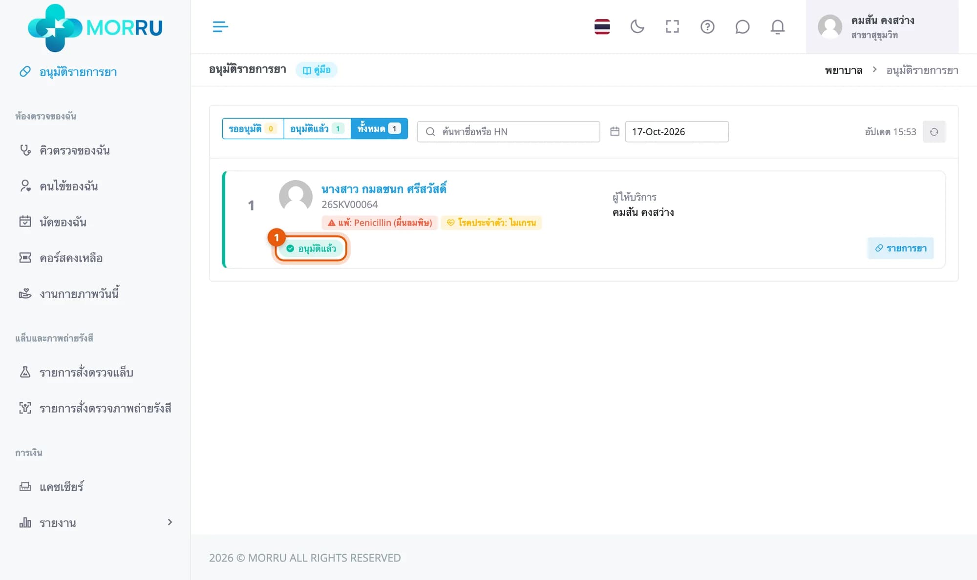Select the อนุมัติแล้ว tab
Viewport: 977px width, 580px height.
[317, 128]
